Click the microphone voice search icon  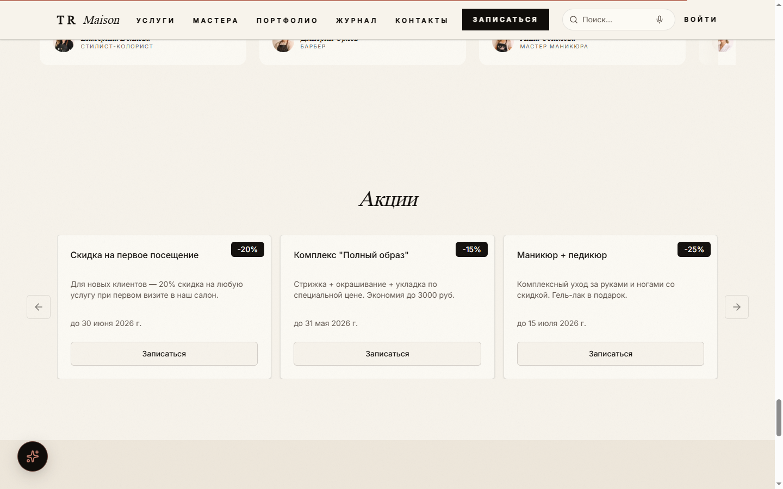(x=660, y=20)
